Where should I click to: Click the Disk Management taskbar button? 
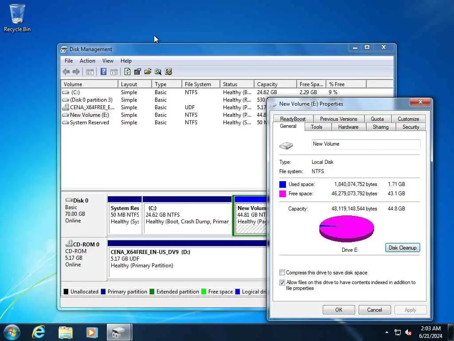pyautogui.click(x=119, y=332)
